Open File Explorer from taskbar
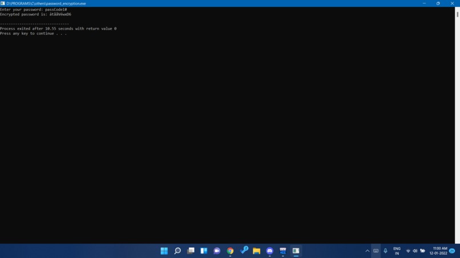 [x=256, y=251]
